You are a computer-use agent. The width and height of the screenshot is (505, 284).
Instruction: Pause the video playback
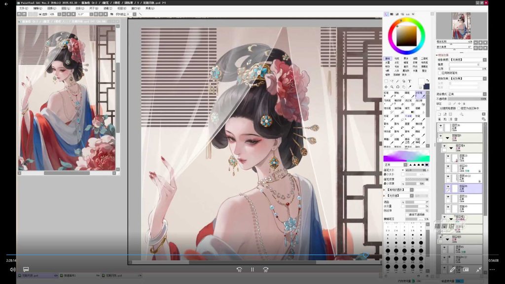252,270
